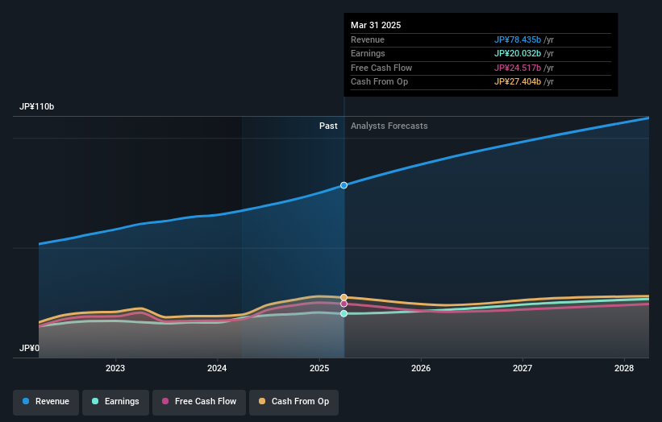
Task: Click the JP¥27.404b cash from op value
Action: 518,82
